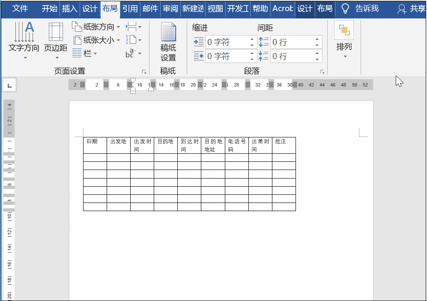The image size is (427, 301).
Task: Switch to the 引用 ribbon tab
Action: pyautogui.click(x=130, y=8)
